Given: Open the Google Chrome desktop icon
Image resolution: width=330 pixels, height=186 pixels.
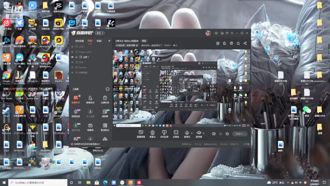Looking at the screenshot, I should click(6, 77).
